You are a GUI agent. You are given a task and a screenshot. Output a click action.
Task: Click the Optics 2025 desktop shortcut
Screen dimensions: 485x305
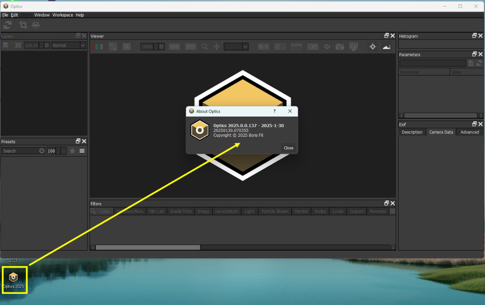[14, 280]
